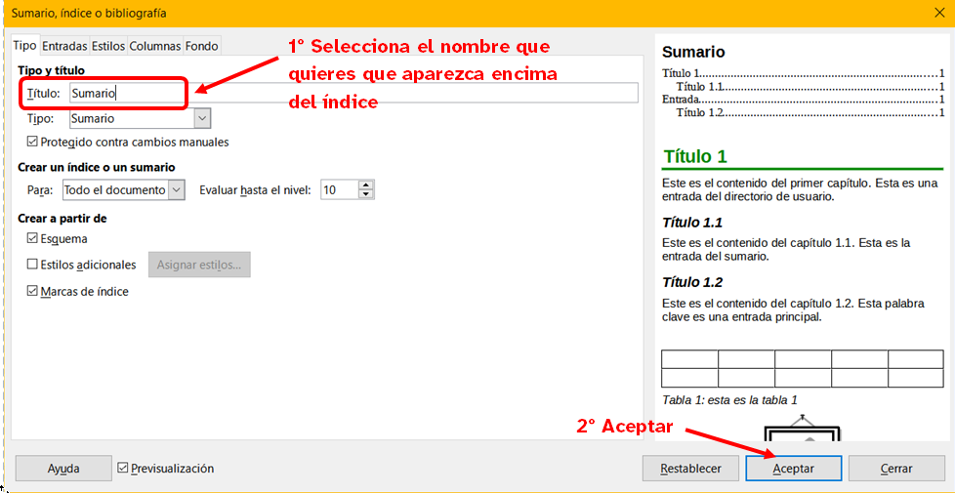Open the Estilos tab
Image resolution: width=955 pixels, height=493 pixels.
[x=108, y=46]
